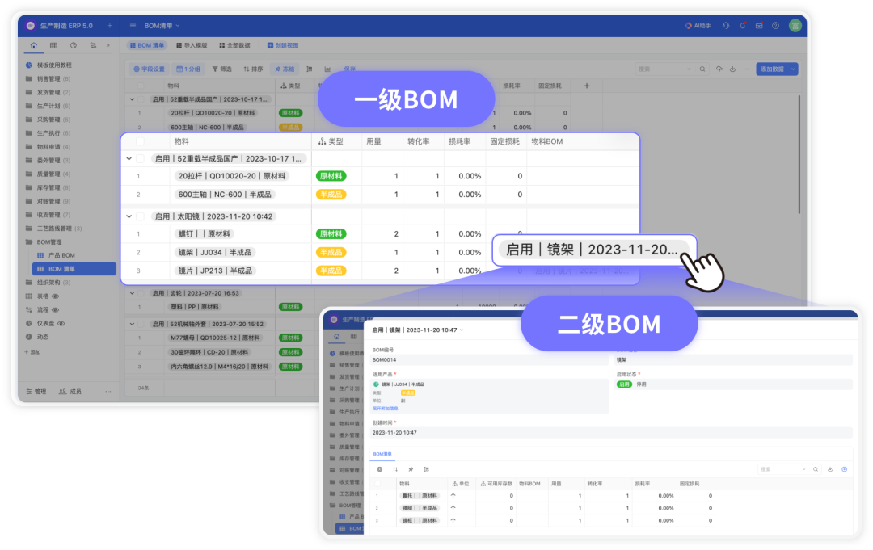Click the add column plus icon

(x=587, y=86)
